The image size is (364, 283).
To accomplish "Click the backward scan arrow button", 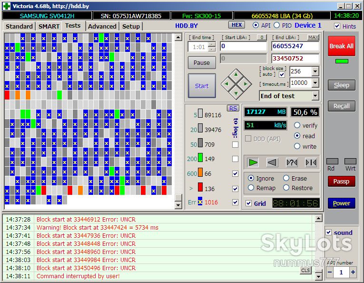I will (x=272, y=162).
